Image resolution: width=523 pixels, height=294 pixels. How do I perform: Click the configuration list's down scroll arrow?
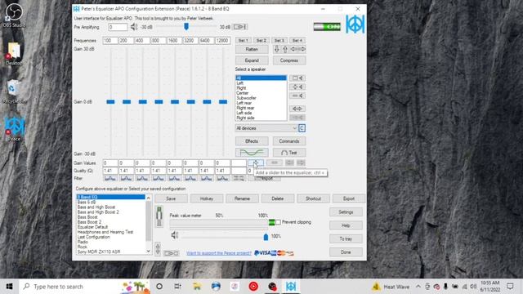tap(149, 252)
